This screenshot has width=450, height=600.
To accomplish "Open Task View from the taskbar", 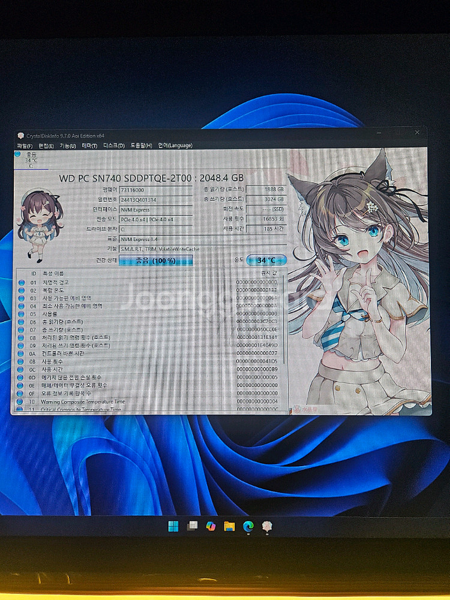I will (x=192, y=526).
